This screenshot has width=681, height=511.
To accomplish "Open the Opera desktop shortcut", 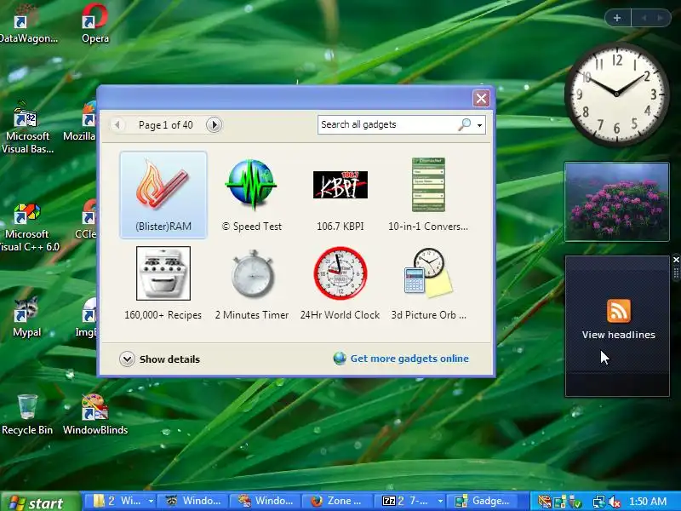I will (x=95, y=24).
